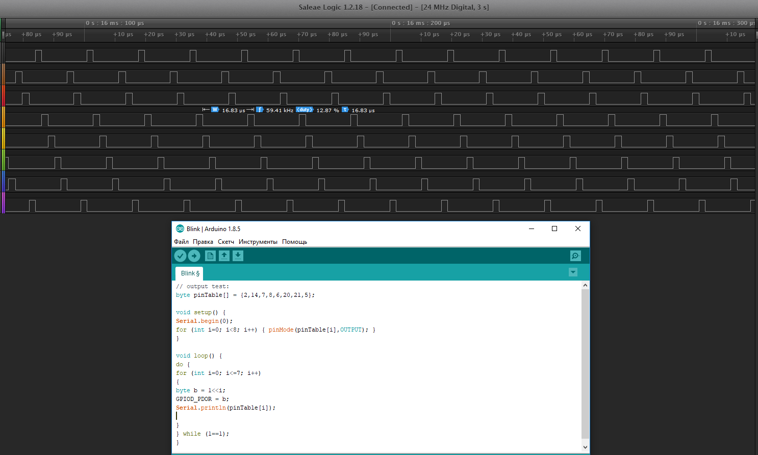Click the pinMode for-loop line in setup
This screenshot has width=758, height=455.
click(275, 330)
